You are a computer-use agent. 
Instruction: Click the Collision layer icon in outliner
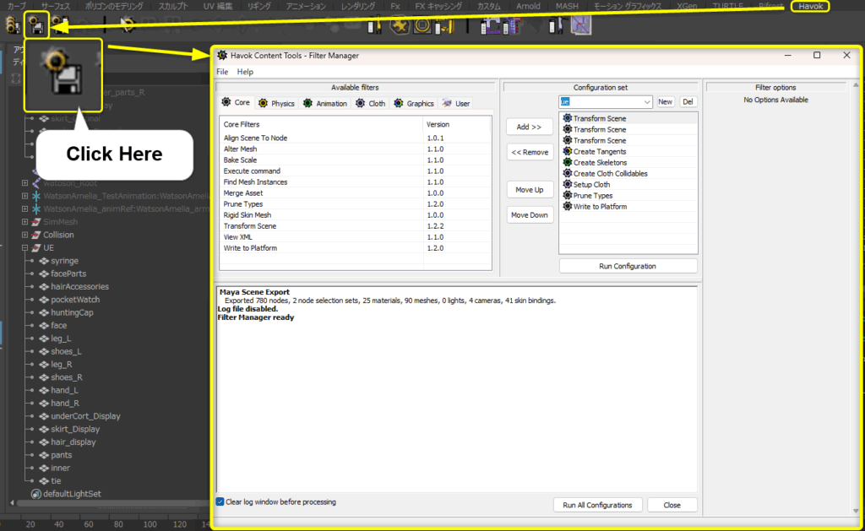35,235
